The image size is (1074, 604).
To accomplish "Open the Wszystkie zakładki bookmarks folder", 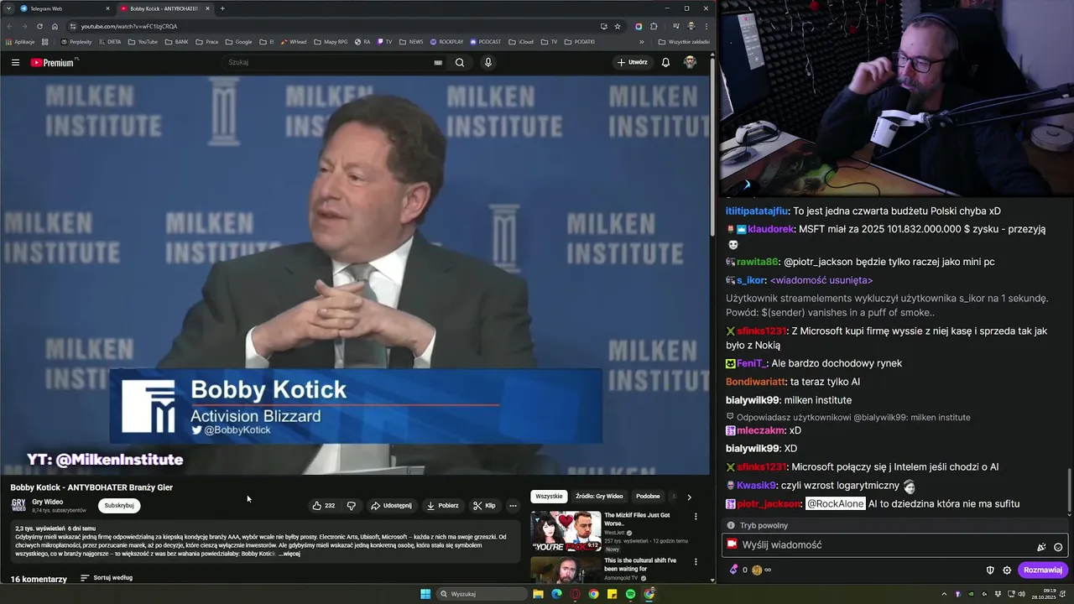I will [684, 42].
